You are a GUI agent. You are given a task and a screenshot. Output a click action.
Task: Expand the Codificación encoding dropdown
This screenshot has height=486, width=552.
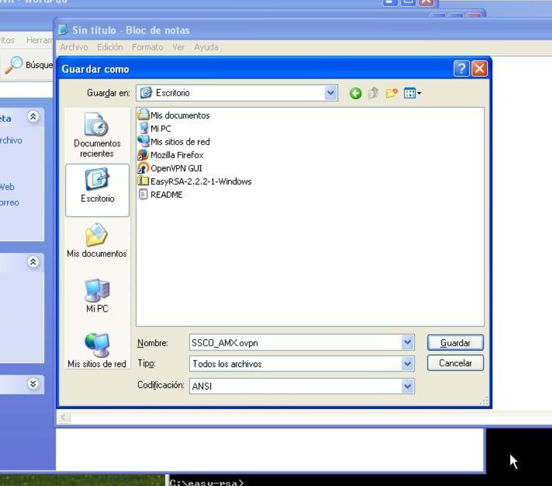[408, 386]
